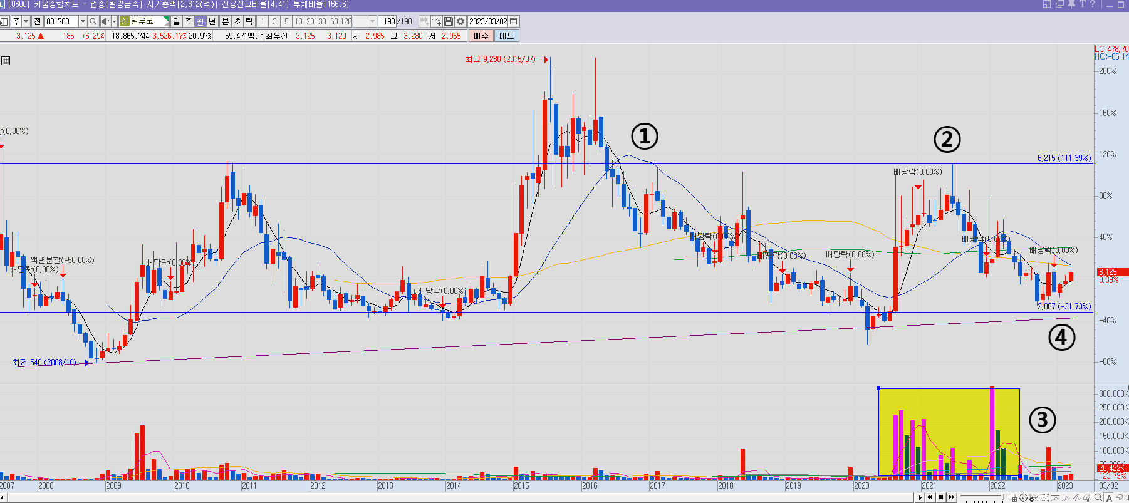Viewport: 1129px width, 503px height.
Task: Click the T font-size icon in title bar
Action: coord(1082,4)
